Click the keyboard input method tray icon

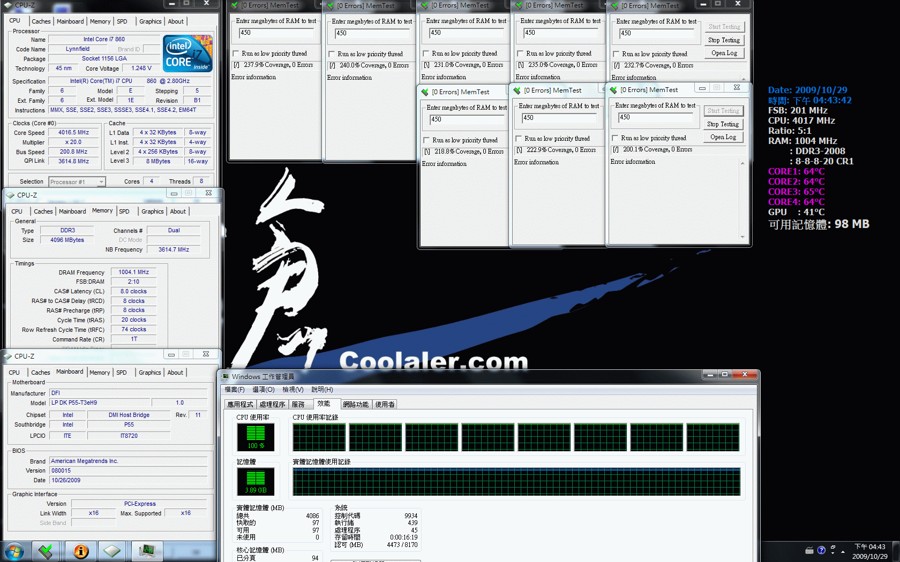(809, 550)
